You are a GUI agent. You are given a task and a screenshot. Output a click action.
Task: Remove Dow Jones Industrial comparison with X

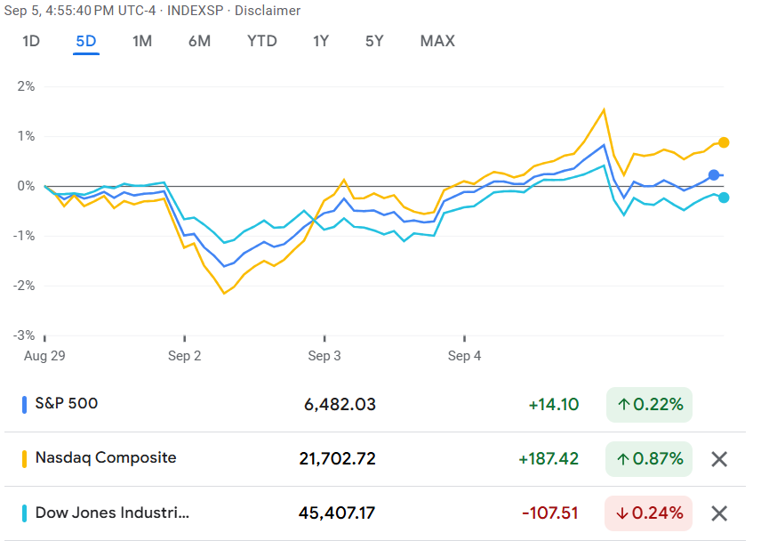(719, 513)
